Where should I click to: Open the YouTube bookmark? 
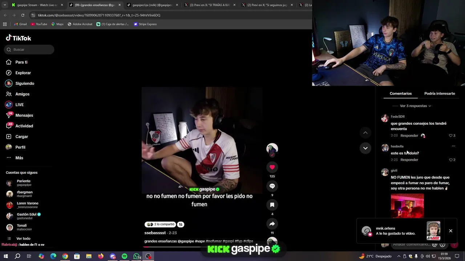(x=39, y=24)
